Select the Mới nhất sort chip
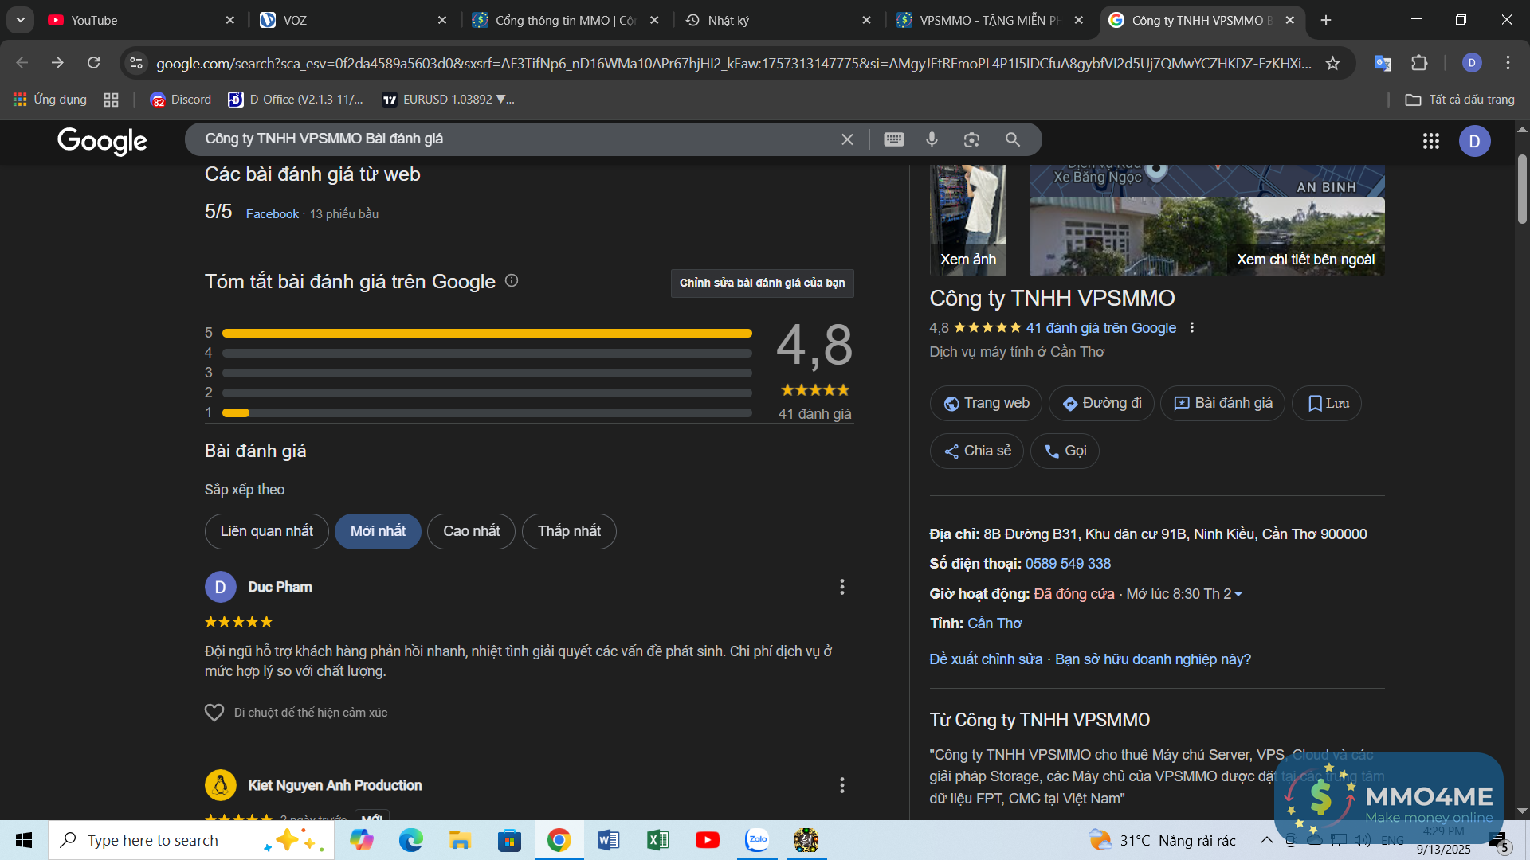This screenshot has height=860, width=1530. point(378,531)
